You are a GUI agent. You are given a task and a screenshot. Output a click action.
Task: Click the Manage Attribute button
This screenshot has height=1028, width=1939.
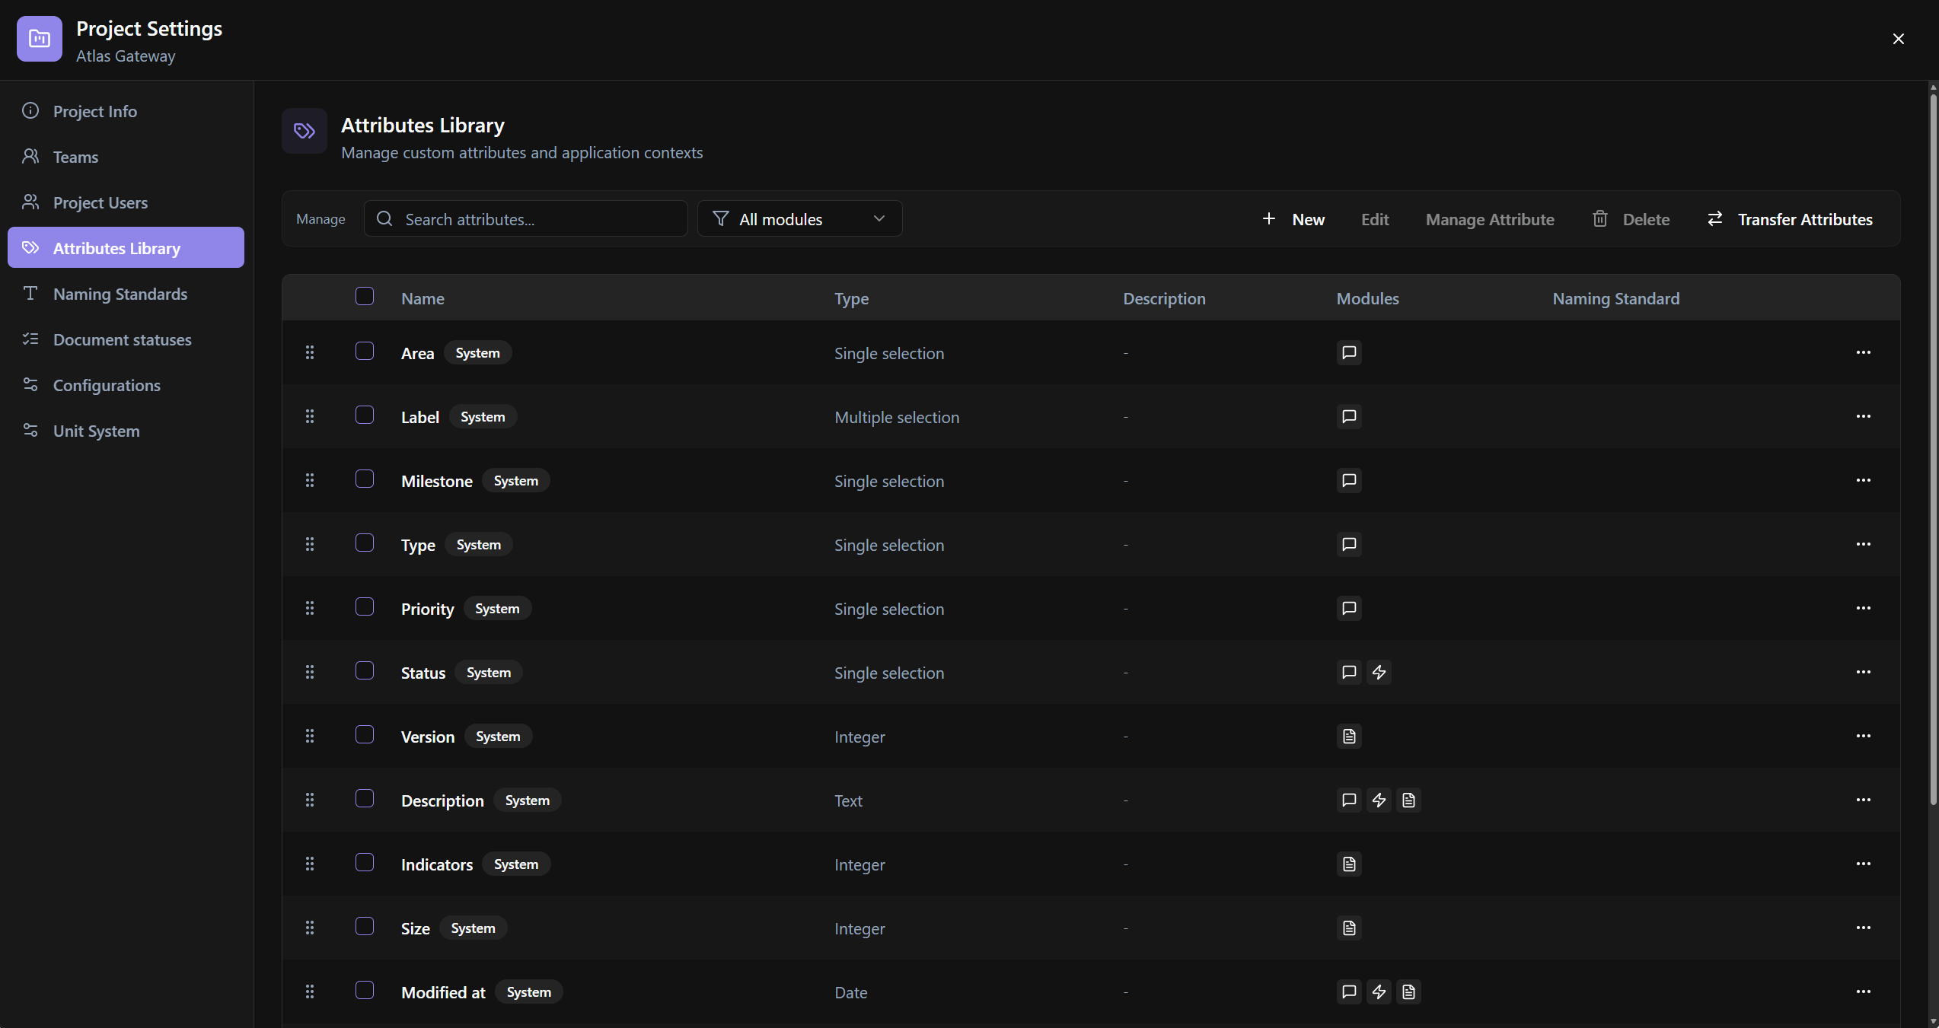1490,219
